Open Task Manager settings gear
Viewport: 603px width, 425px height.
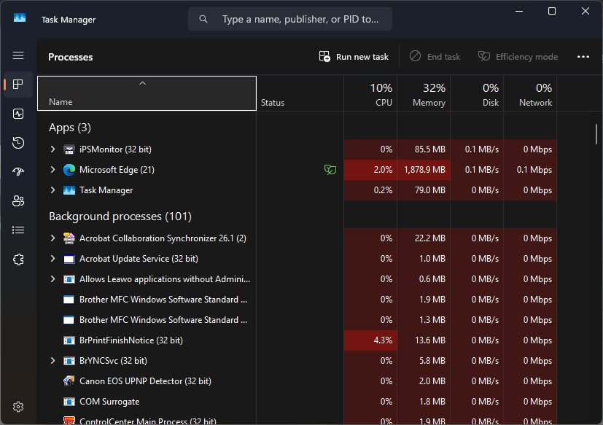tap(18, 407)
